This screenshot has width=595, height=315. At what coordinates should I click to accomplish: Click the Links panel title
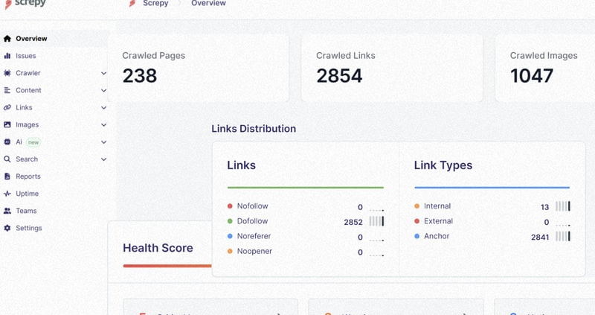tap(241, 165)
